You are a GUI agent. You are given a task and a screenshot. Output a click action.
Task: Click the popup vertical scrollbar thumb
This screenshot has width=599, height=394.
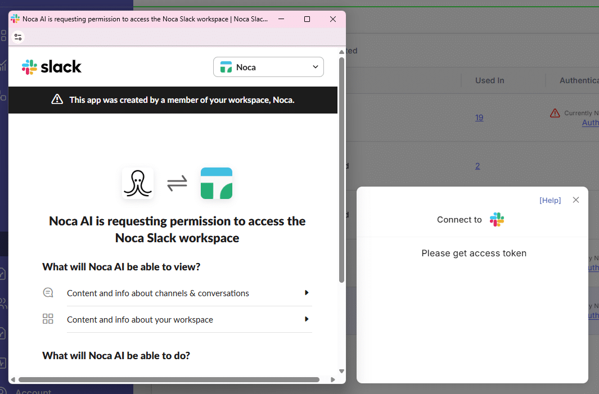pos(342,170)
